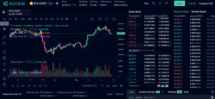Open the 1 decimal precision dropdown
The width and height of the screenshot is (215, 99).
134,86
